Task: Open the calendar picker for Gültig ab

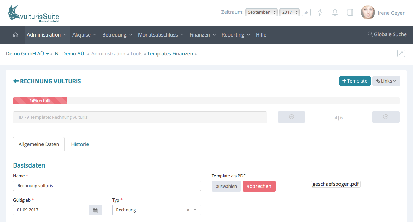Action: tap(95, 210)
